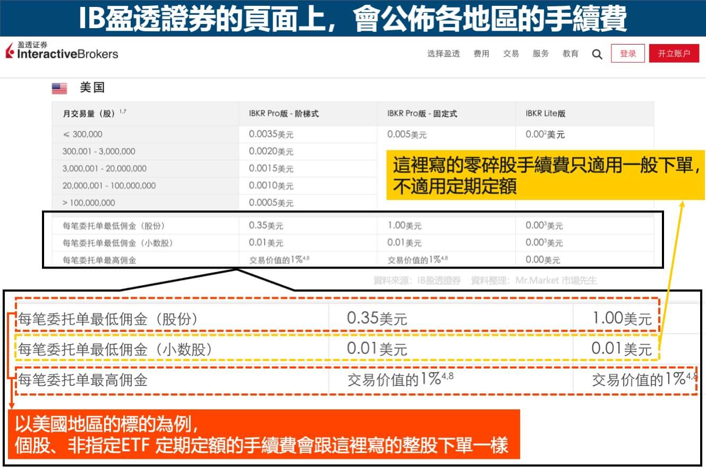Click the enlarged 1.00美元 value
This screenshot has height=472, width=706.
[x=622, y=319]
